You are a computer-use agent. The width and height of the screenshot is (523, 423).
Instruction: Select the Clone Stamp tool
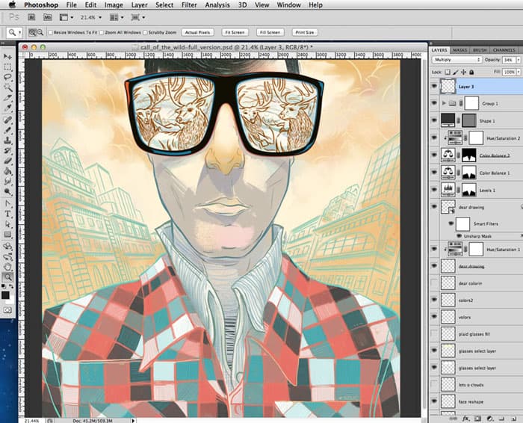tap(7, 140)
